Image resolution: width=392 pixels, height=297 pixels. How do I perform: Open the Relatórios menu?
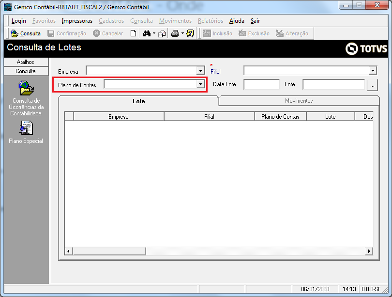point(211,21)
